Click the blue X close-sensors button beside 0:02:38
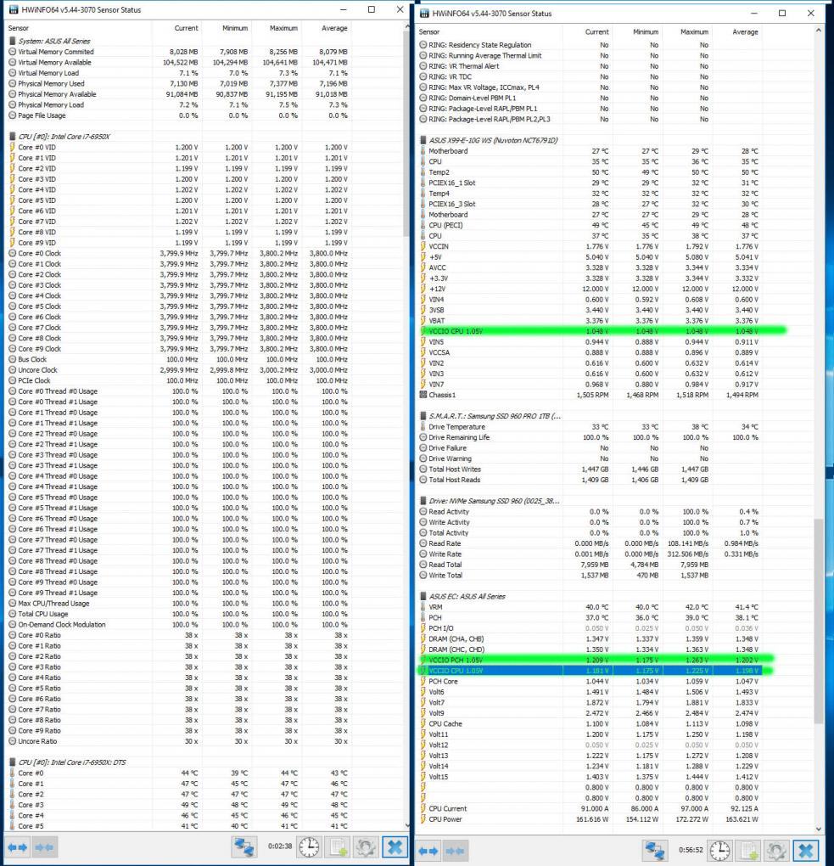 [x=395, y=846]
